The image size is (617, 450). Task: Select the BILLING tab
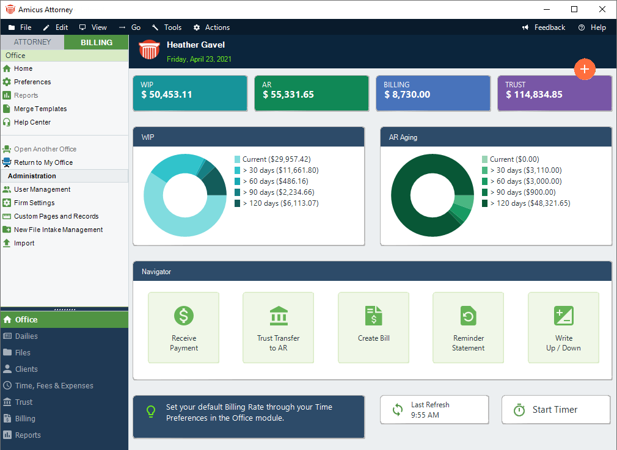tap(97, 42)
